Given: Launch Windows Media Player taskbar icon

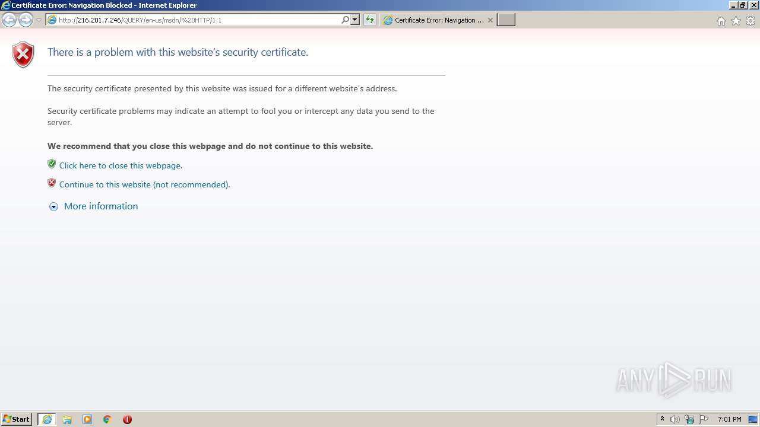Looking at the screenshot, I should (x=87, y=419).
